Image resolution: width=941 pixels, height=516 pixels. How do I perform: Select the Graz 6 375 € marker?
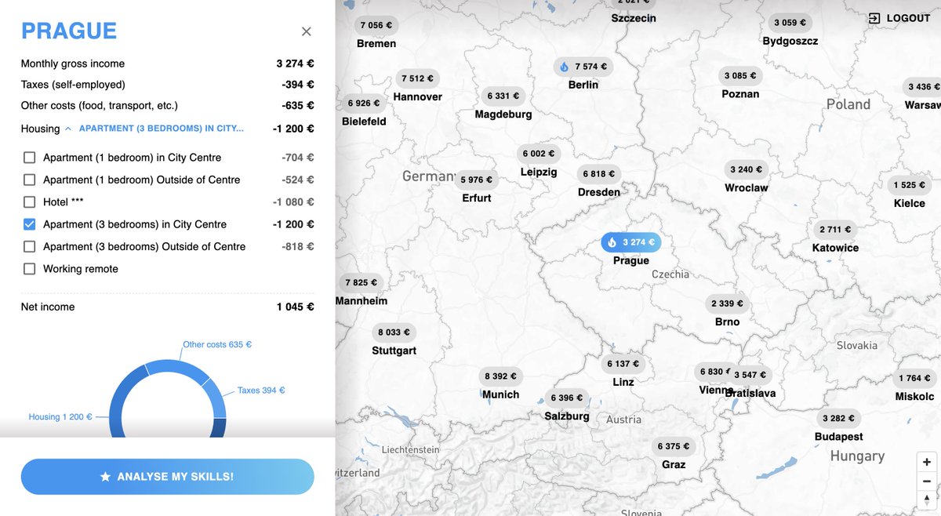[x=674, y=447]
